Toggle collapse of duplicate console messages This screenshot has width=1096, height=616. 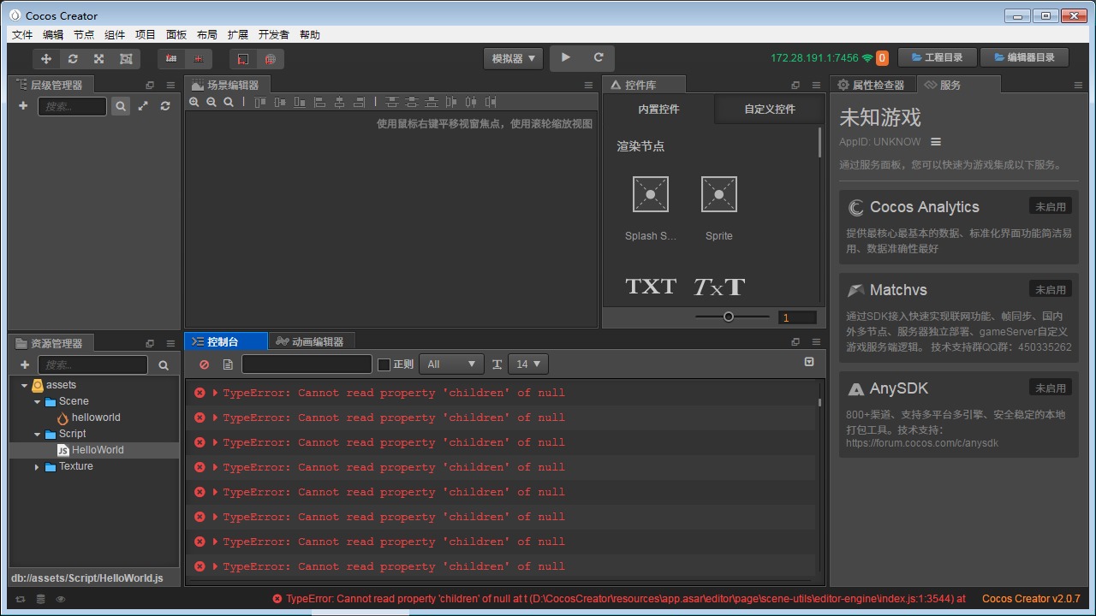click(x=809, y=363)
